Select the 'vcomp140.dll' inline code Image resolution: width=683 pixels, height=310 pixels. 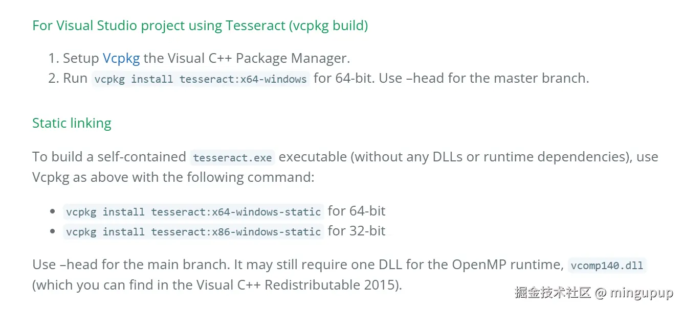607,266
